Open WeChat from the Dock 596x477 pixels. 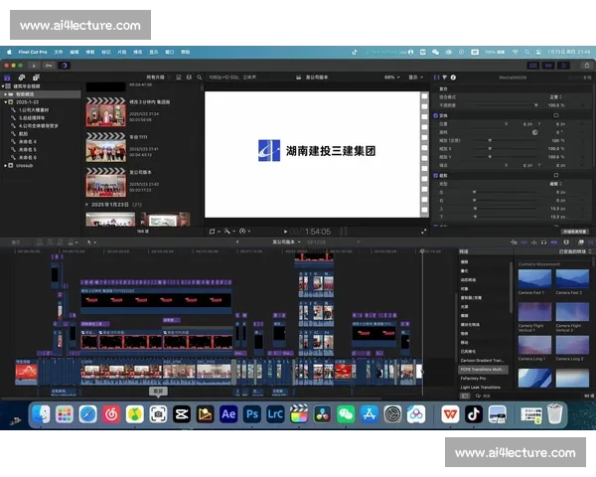tap(346, 413)
